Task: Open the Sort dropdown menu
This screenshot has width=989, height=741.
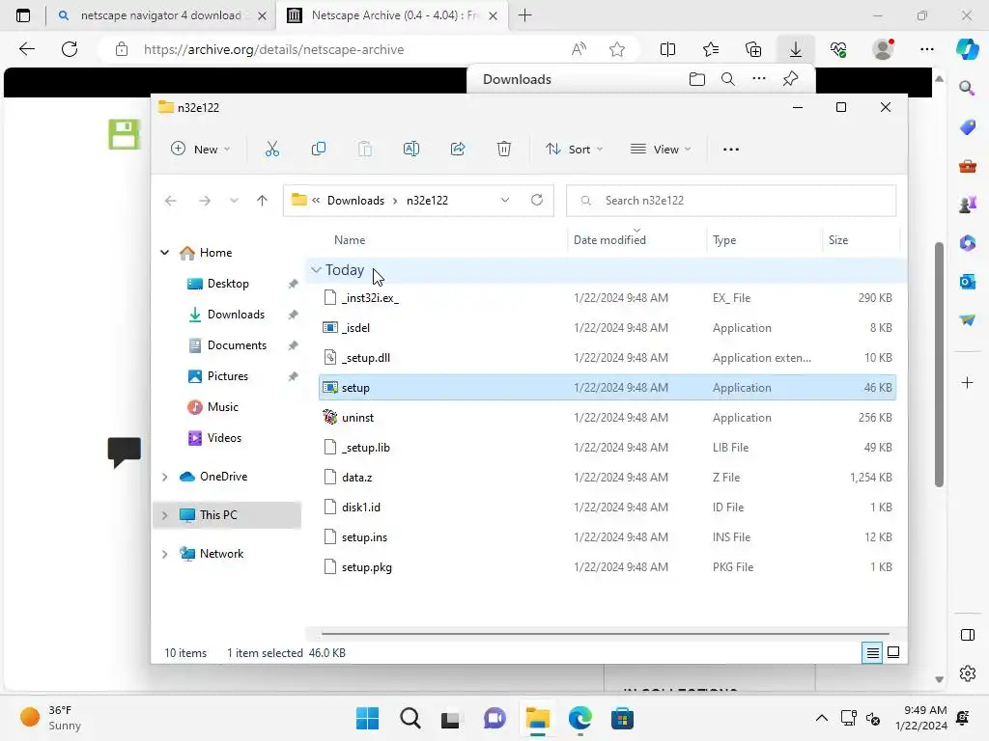Action: pyautogui.click(x=574, y=150)
